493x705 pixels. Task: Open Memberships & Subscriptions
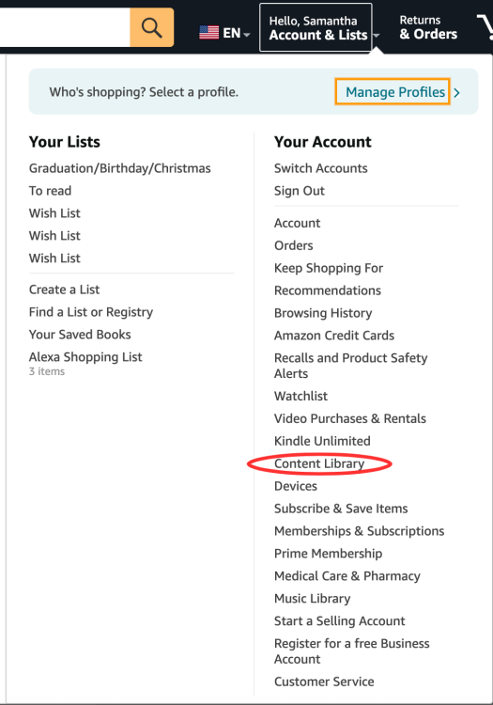[x=360, y=531]
